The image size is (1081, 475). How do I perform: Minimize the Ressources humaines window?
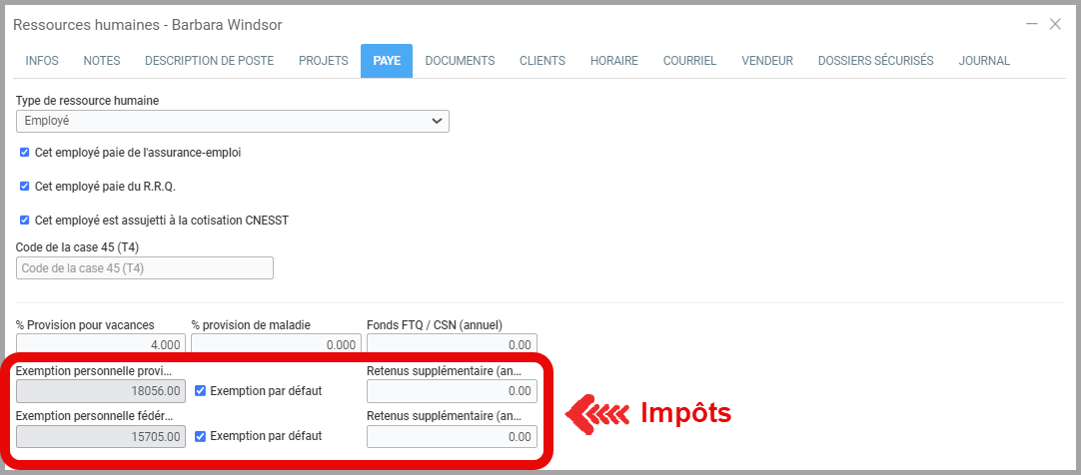1031,24
